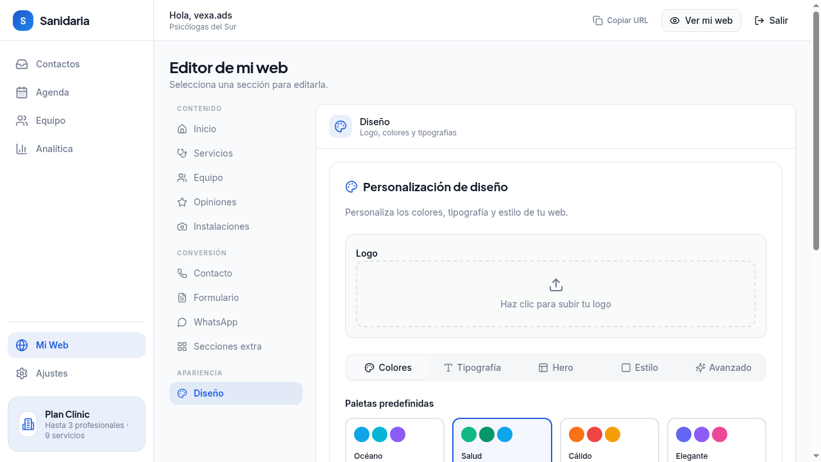Open Secciones extra
The height and width of the screenshot is (462, 821).
click(236, 346)
